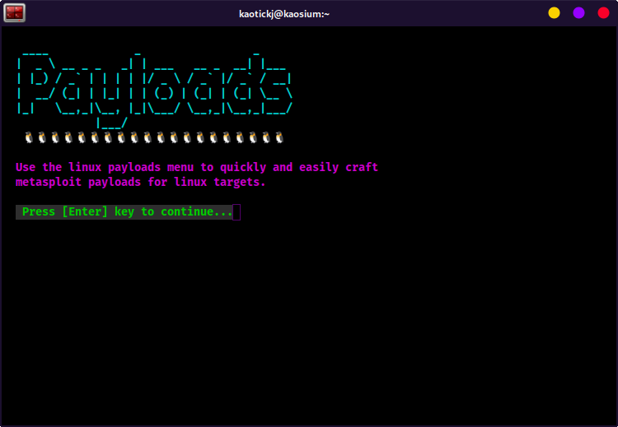Screen dimensions: 618x427
Task: Click the red terminal app icon in title bar
Action: [x=15, y=12]
